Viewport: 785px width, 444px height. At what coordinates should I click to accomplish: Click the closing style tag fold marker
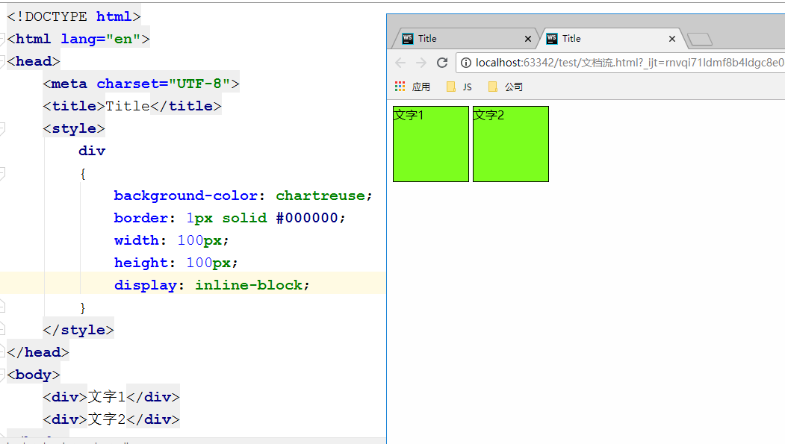pos(2,330)
